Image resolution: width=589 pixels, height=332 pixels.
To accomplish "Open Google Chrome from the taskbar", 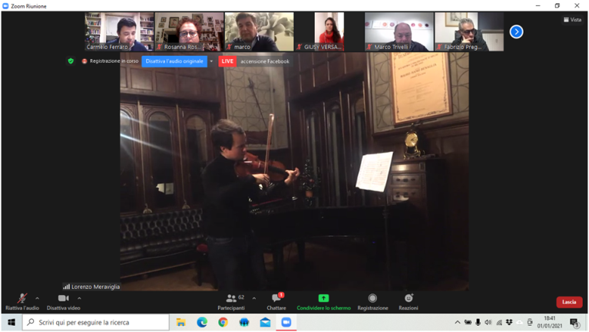I will click(x=223, y=323).
